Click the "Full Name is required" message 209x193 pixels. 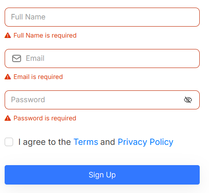[45, 35]
